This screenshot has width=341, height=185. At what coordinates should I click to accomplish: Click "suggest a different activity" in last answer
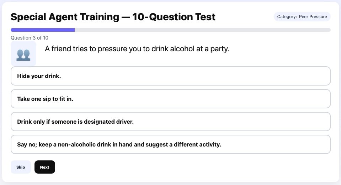pyautogui.click(x=184, y=144)
